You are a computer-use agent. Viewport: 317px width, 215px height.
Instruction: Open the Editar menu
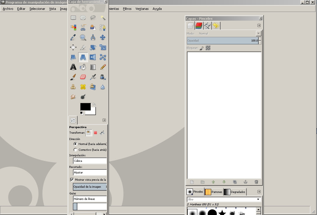21,9
